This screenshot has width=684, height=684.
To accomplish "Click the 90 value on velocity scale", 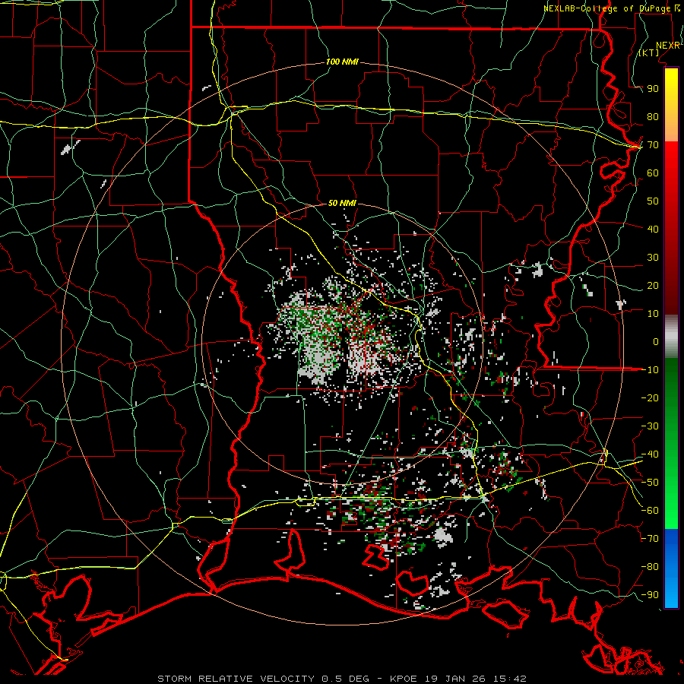I will pyautogui.click(x=653, y=89).
